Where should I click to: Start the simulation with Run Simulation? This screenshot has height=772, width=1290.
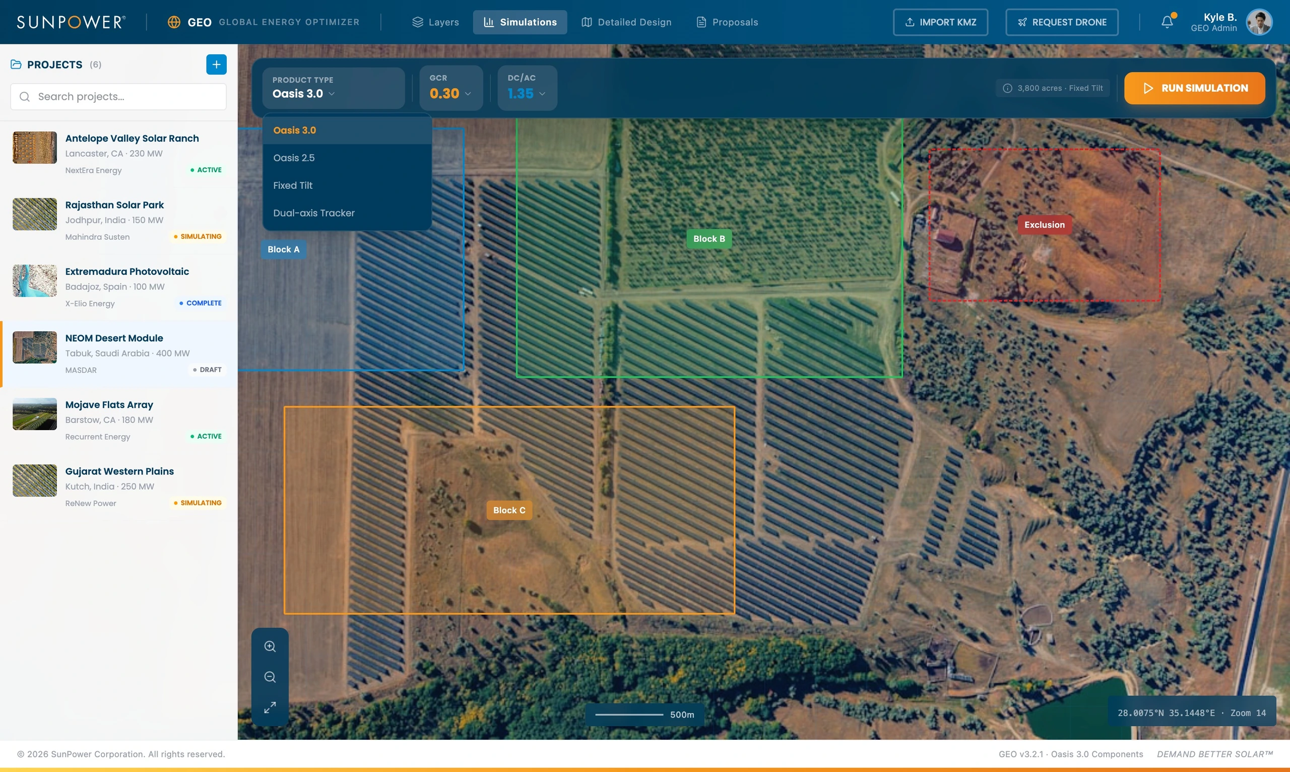(1194, 88)
